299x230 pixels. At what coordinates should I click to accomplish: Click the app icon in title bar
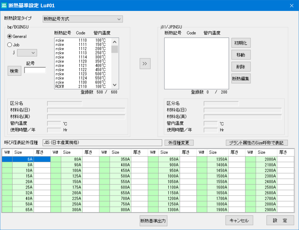click(x=4, y=5)
